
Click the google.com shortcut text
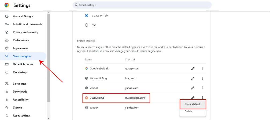[x=132, y=69]
